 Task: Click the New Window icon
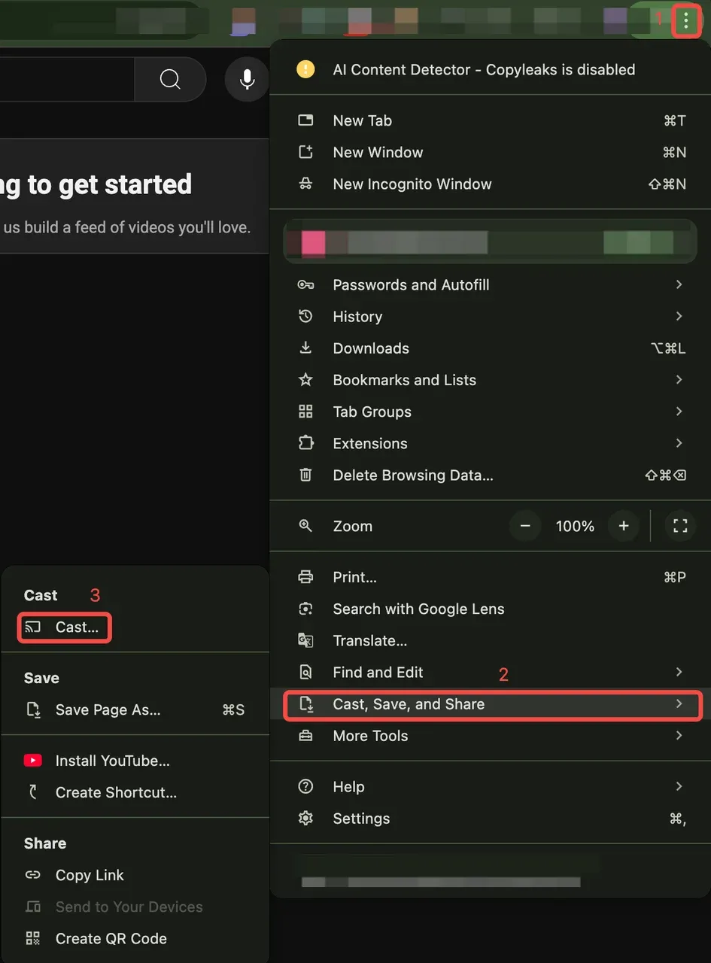point(305,152)
